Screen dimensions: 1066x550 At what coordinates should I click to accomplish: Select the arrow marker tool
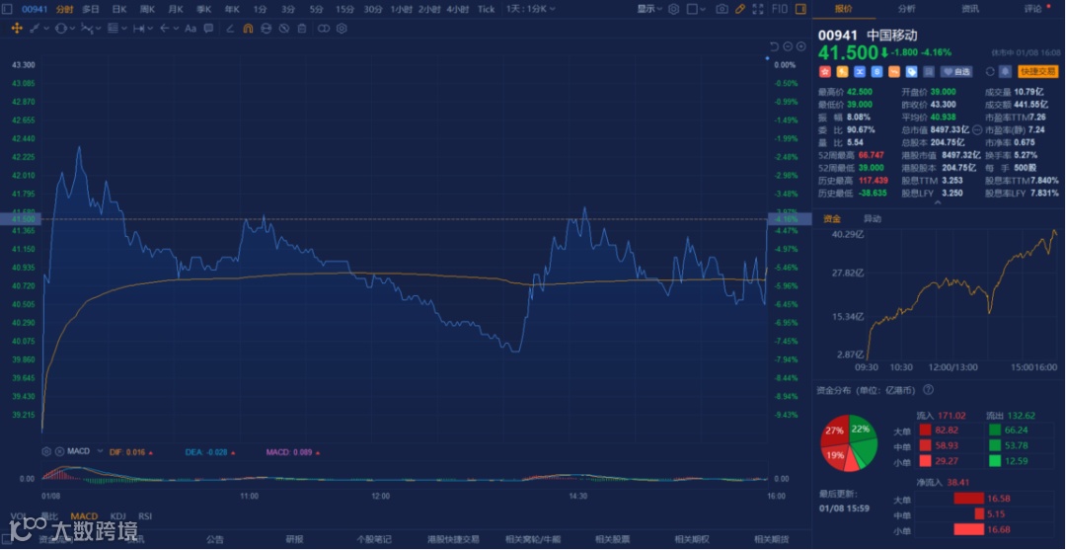(x=165, y=29)
